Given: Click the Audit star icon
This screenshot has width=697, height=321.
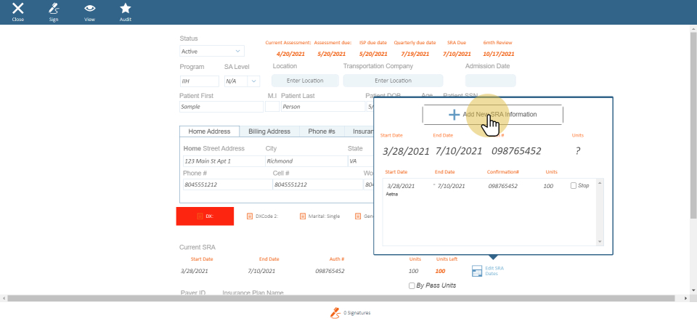Looking at the screenshot, I should click(126, 9).
